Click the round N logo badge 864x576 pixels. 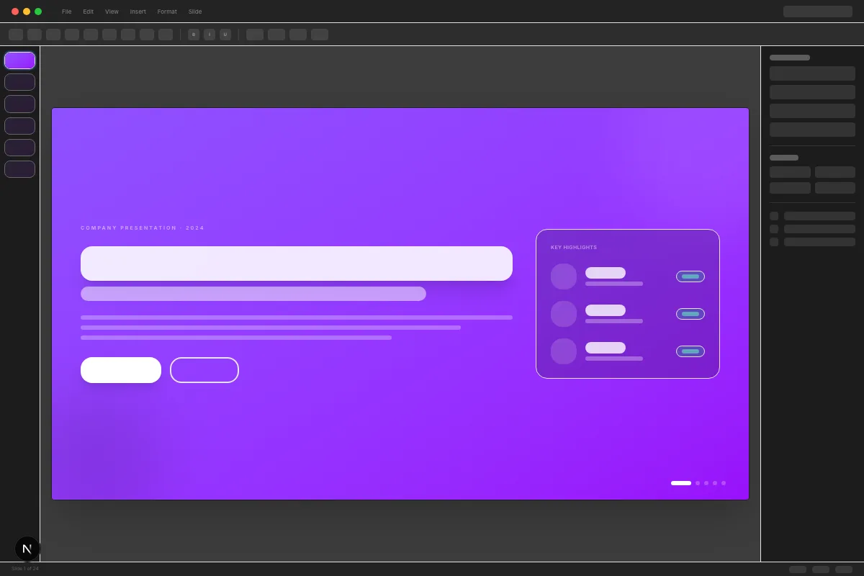pyautogui.click(x=27, y=549)
